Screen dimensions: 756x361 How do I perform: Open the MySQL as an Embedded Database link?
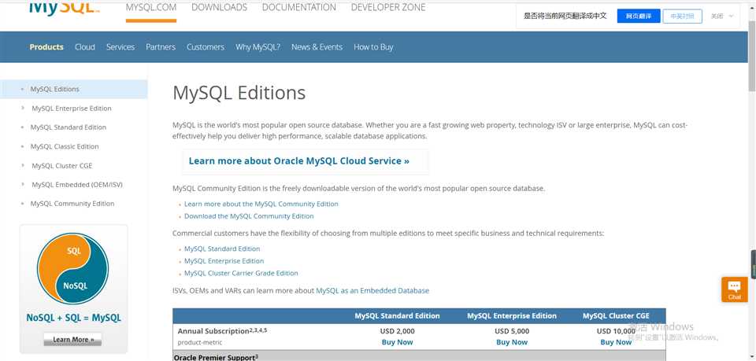[372, 291]
